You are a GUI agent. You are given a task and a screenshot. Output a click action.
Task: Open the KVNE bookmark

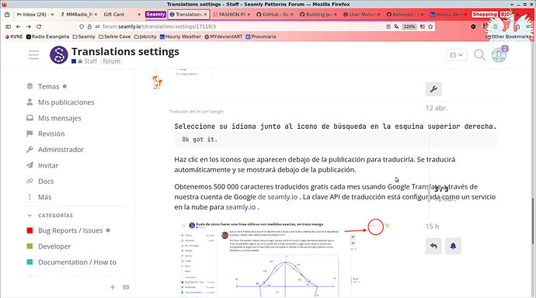(x=14, y=36)
